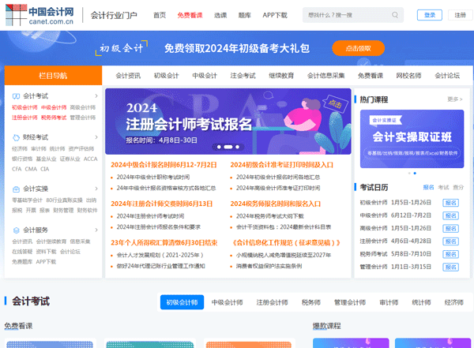Click the 登录 login button
The width and height of the screenshot is (474, 348).
point(430,15)
